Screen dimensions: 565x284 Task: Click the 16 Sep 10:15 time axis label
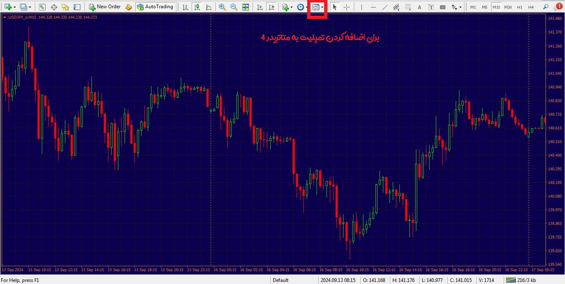click(x=357, y=270)
